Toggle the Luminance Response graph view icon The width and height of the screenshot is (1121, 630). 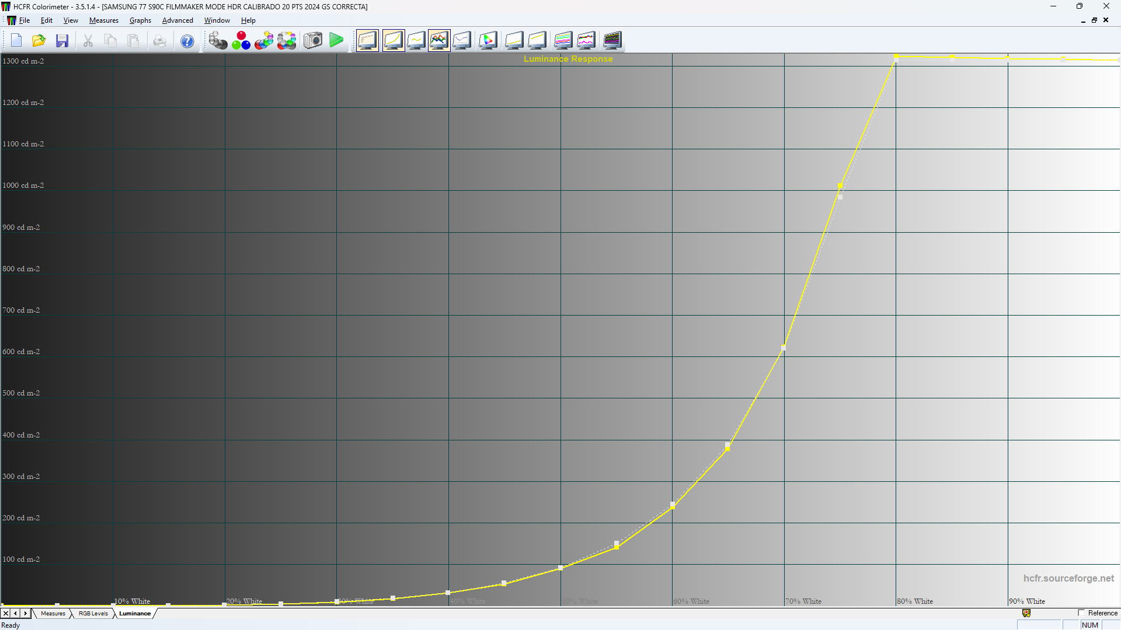click(x=394, y=40)
